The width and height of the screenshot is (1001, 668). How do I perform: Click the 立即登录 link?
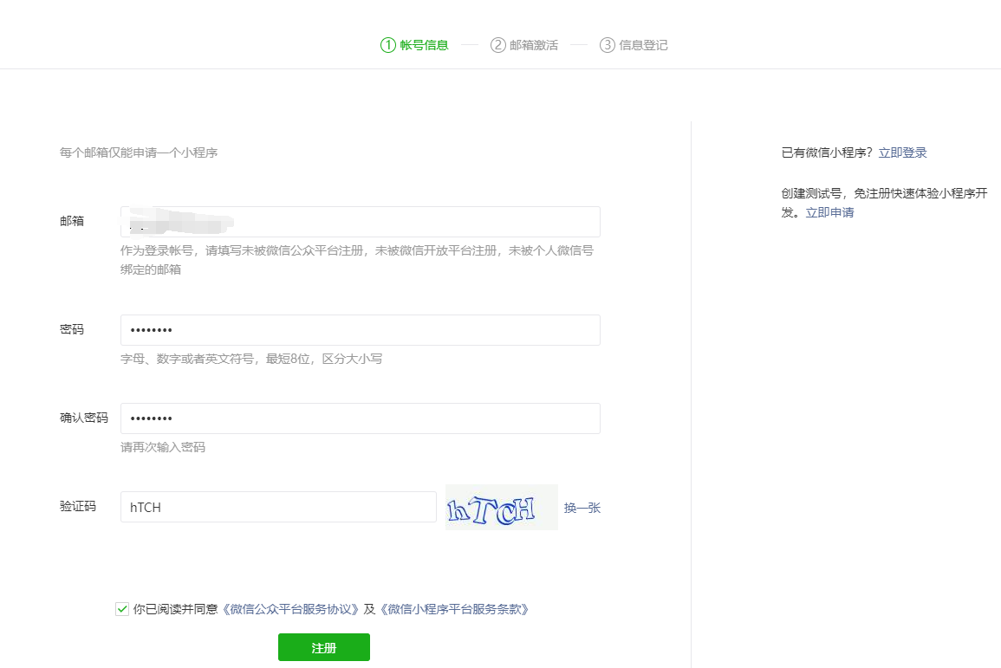coord(903,153)
